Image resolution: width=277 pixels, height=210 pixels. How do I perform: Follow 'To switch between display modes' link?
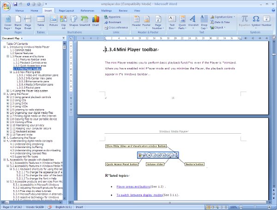click(139, 195)
